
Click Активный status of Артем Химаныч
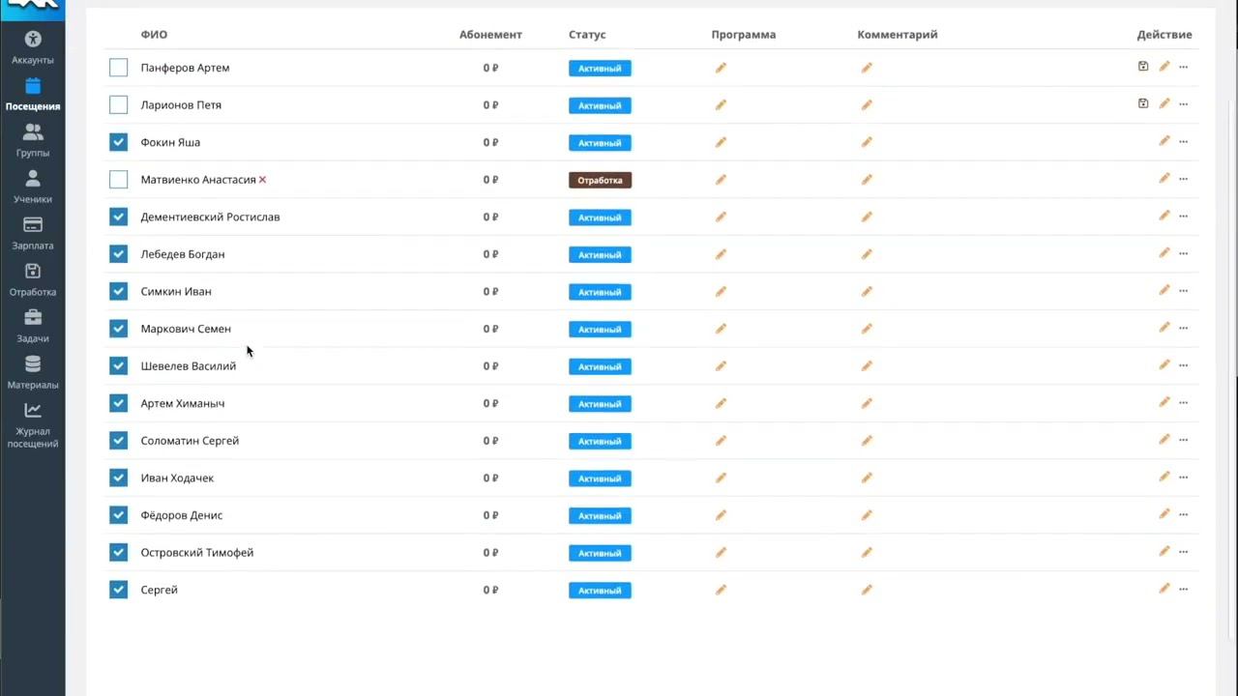(600, 404)
